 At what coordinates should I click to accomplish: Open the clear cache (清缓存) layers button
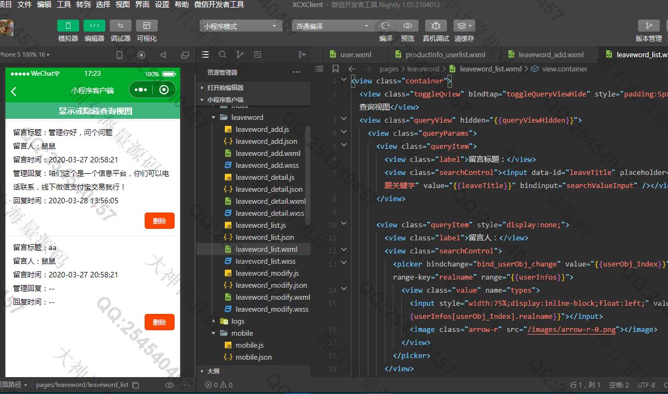[x=464, y=26]
